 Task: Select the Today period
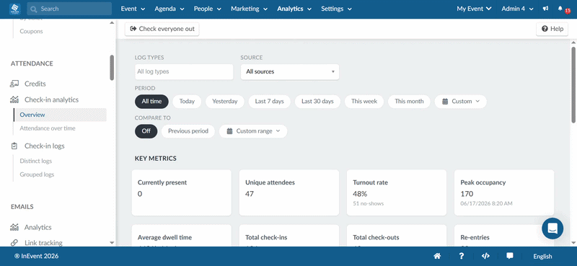pyautogui.click(x=187, y=101)
